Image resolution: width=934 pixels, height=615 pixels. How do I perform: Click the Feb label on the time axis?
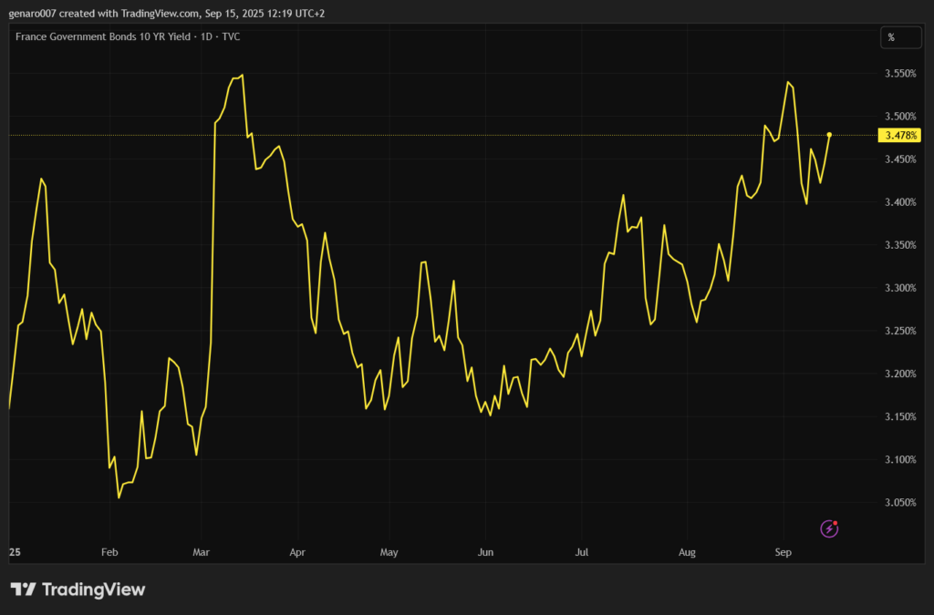click(109, 552)
